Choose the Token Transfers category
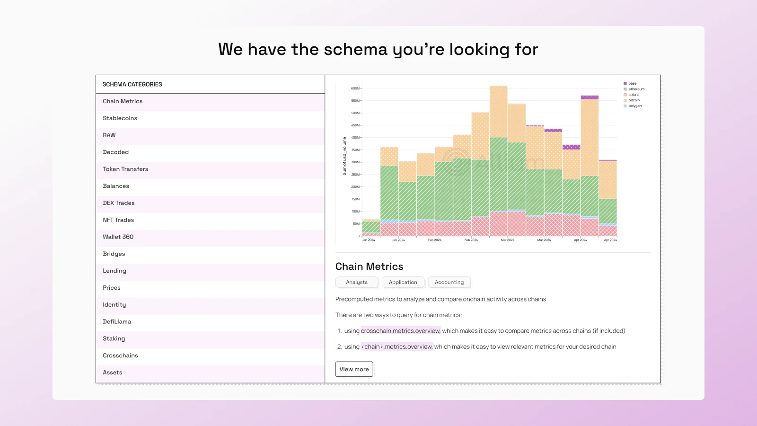Viewport: 757px width, 426px height. click(x=125, y=169)
